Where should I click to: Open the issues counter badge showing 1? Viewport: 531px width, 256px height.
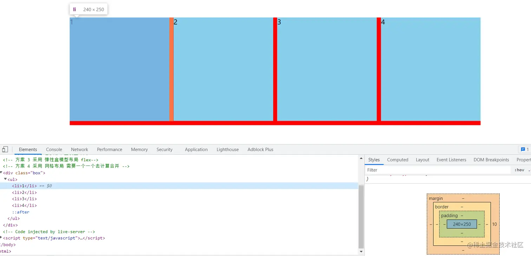(525, 149)
